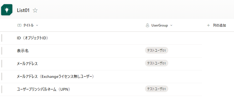Click the person icon beside UserGroup

147,25
